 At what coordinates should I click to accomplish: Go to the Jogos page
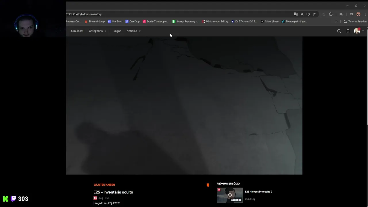(117, 31)
